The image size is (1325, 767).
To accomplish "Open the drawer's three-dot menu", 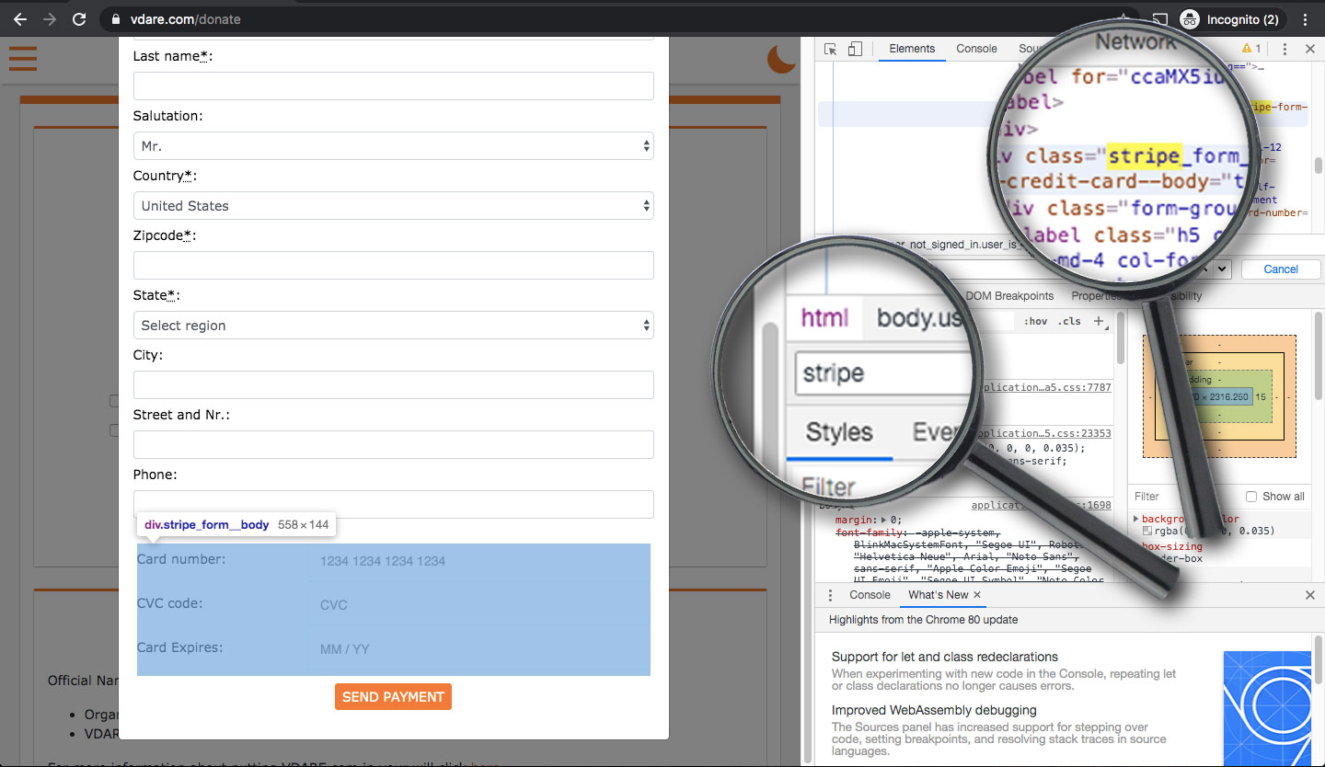I will click(x=830, y=595).
